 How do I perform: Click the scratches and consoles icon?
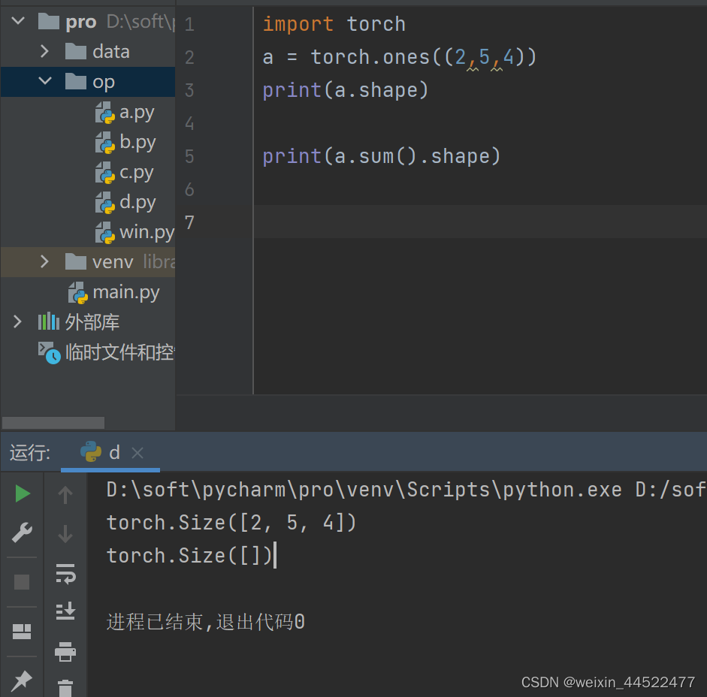pos(49,353)
